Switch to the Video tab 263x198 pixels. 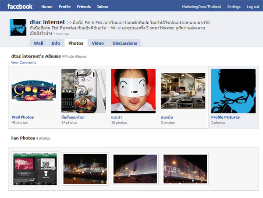pyautogui.click(x=98, y=43)
